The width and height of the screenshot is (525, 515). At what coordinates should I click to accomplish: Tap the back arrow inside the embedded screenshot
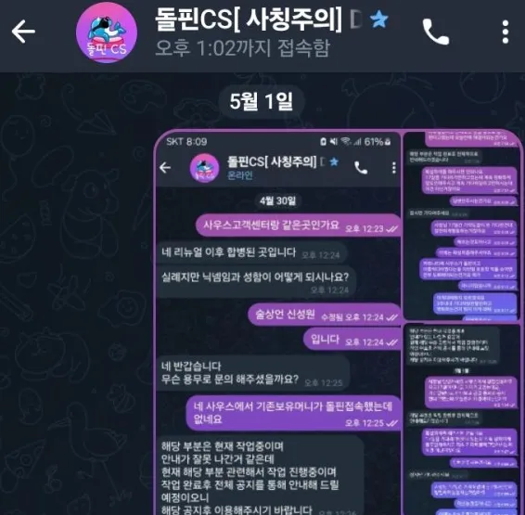pyautogui.click(x=165, y=167)
